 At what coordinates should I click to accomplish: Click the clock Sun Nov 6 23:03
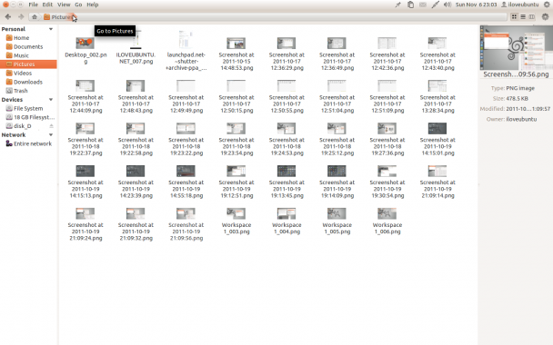476,5
